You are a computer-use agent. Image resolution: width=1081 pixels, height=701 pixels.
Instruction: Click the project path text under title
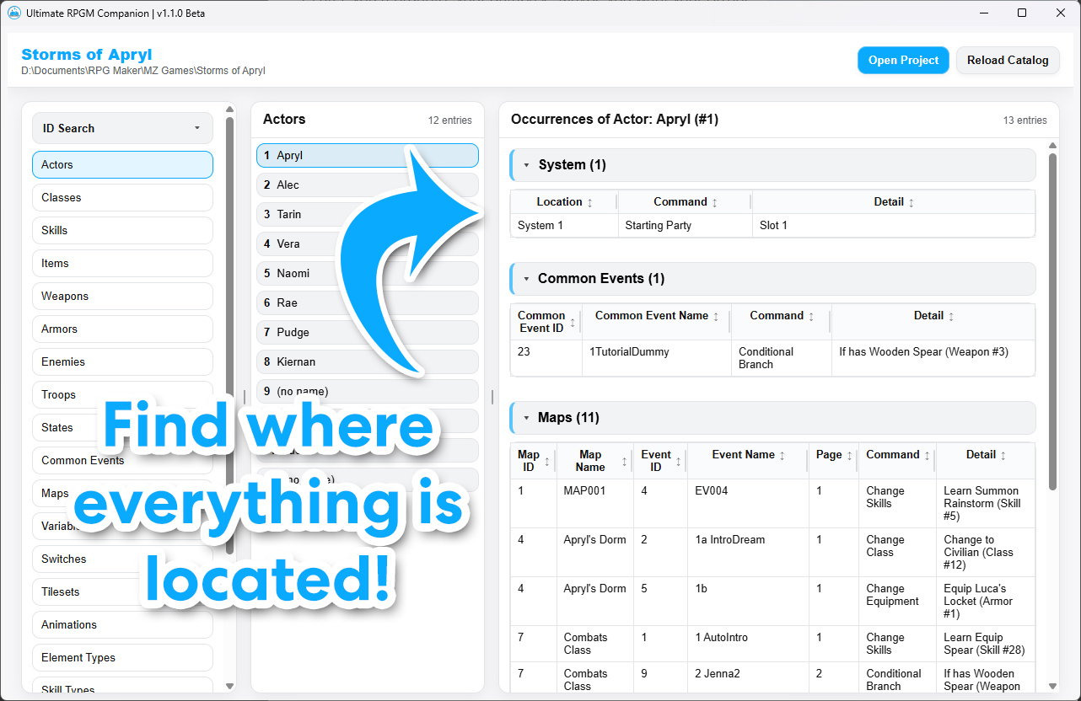pos(143,72)
